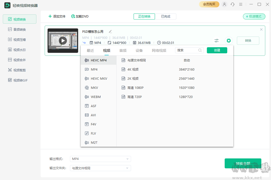Expand the 输出文件夹 dropdown
271x180 pixels.
(100, 168)
